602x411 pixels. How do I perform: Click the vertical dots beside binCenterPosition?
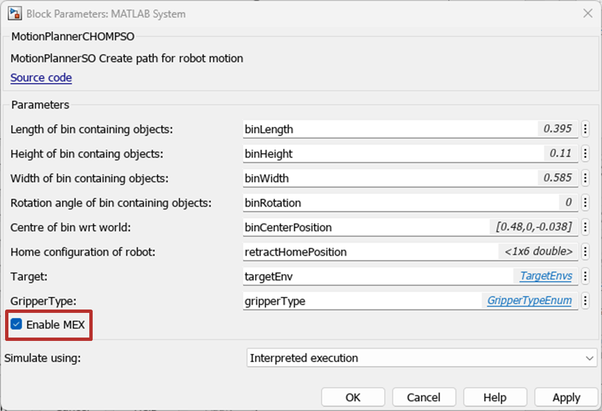pyautogui.click(x=585, y=227)
